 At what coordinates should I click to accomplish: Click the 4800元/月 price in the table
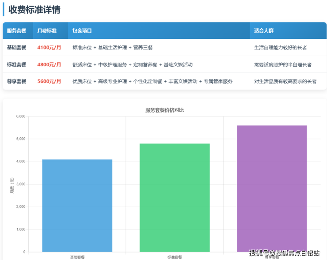tap(49, 64)
